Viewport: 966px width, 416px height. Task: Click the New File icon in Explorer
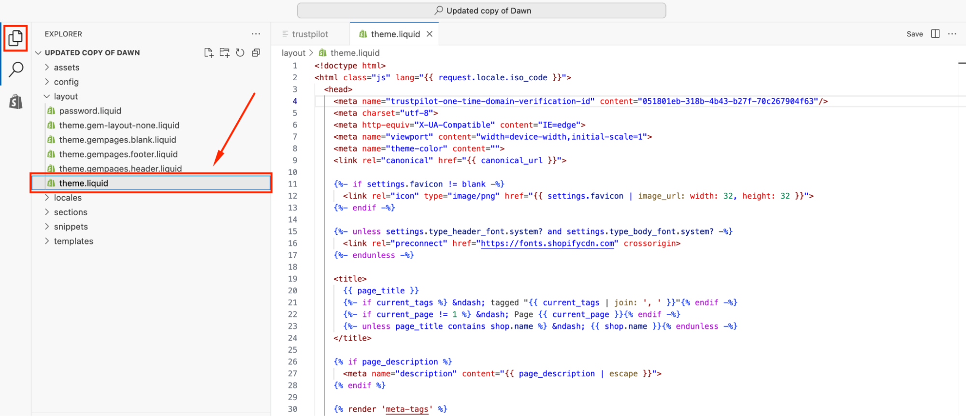(208, 53)
